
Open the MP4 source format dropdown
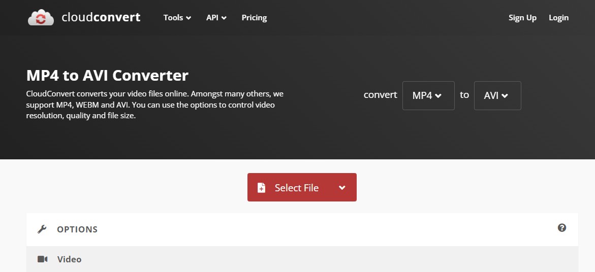(x=428, y=95)
